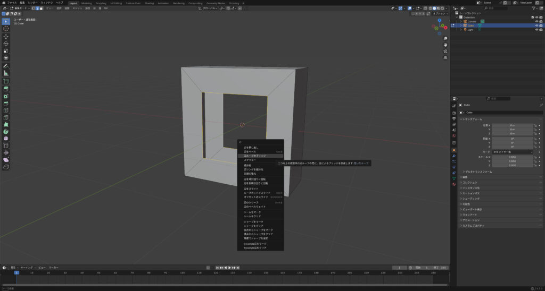Jump to the end frame in timeline

pyautogui.click(x=238, y=268)
